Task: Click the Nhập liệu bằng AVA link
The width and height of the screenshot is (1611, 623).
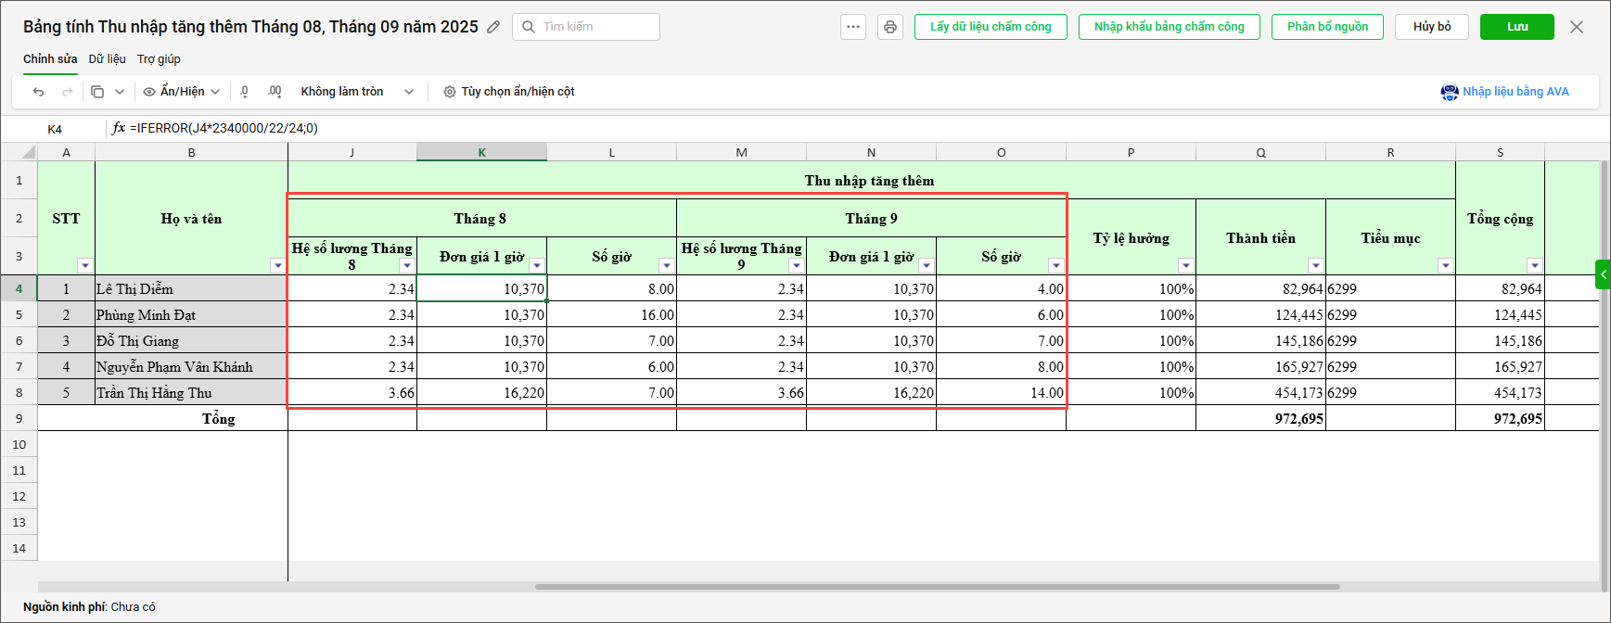Action: 1505,92
